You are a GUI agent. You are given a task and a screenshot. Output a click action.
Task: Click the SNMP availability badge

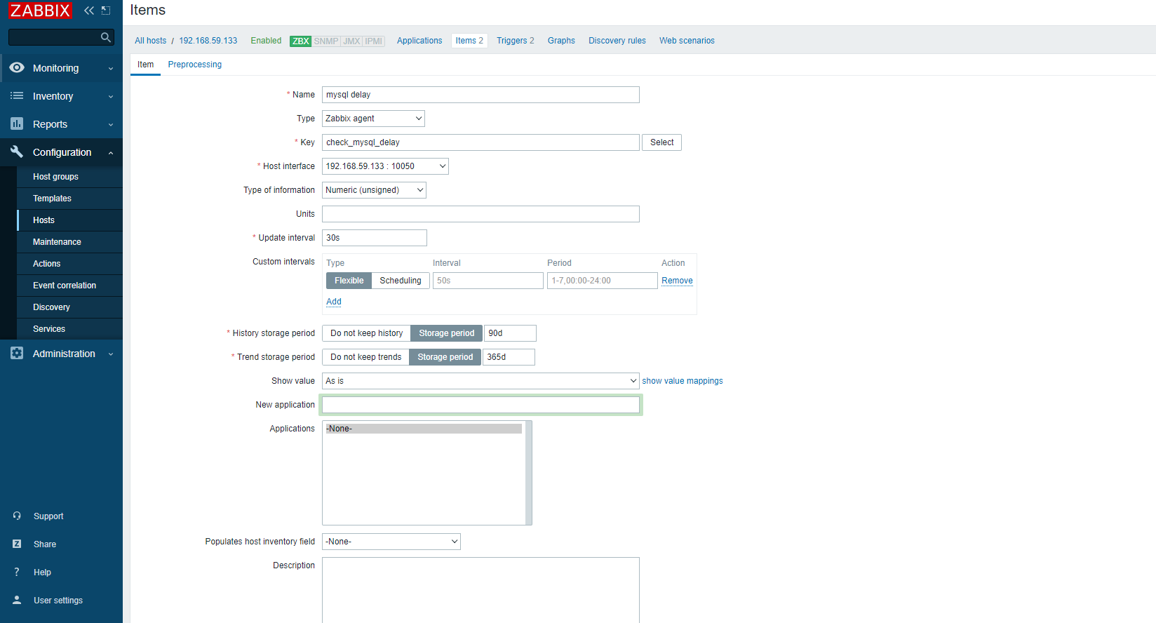(326, 41)
